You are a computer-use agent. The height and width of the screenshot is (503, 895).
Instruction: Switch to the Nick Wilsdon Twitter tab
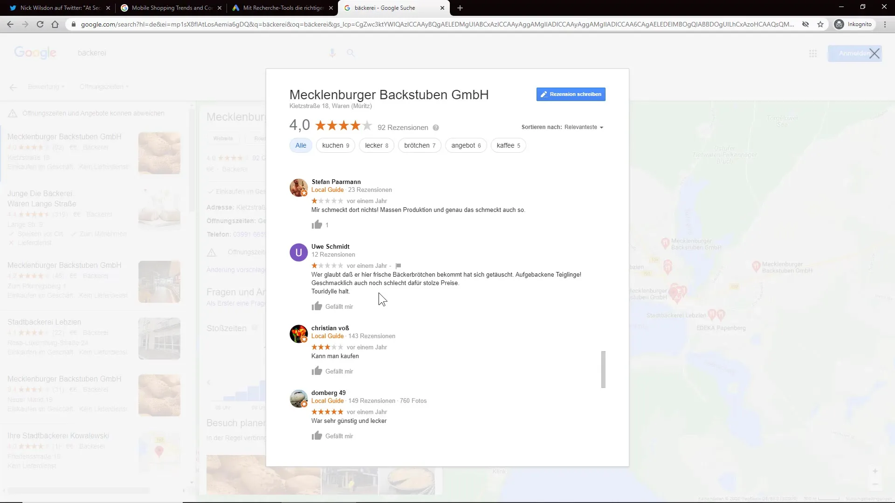(x=61, y=8)
